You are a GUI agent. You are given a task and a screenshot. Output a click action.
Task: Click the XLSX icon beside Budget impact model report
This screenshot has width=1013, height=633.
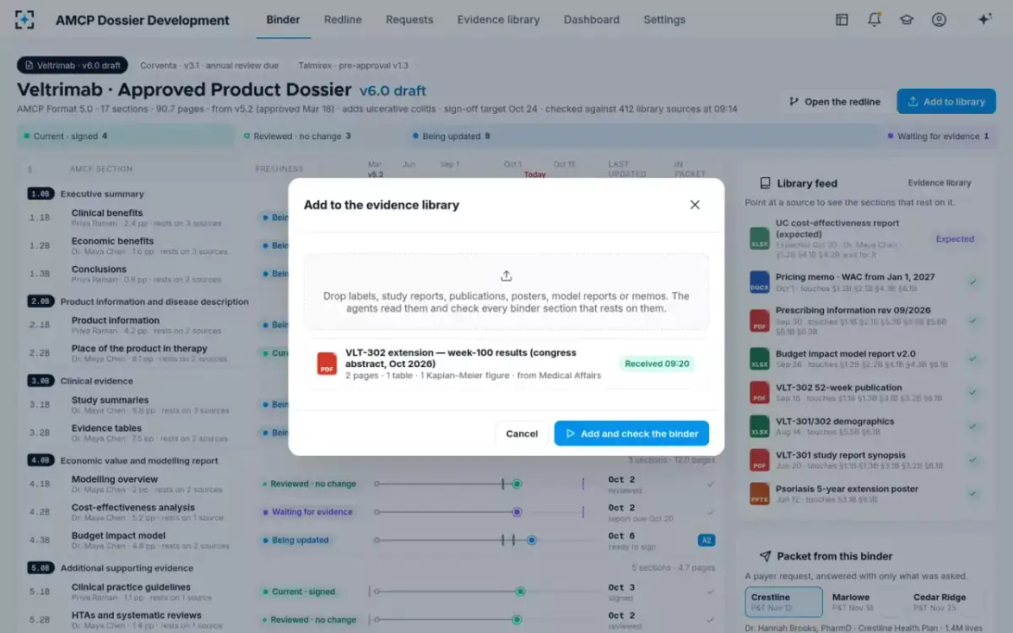(760, 360)
